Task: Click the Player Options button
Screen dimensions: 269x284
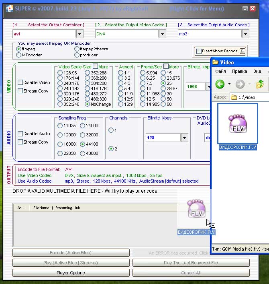Action: [x=71, y=273]
